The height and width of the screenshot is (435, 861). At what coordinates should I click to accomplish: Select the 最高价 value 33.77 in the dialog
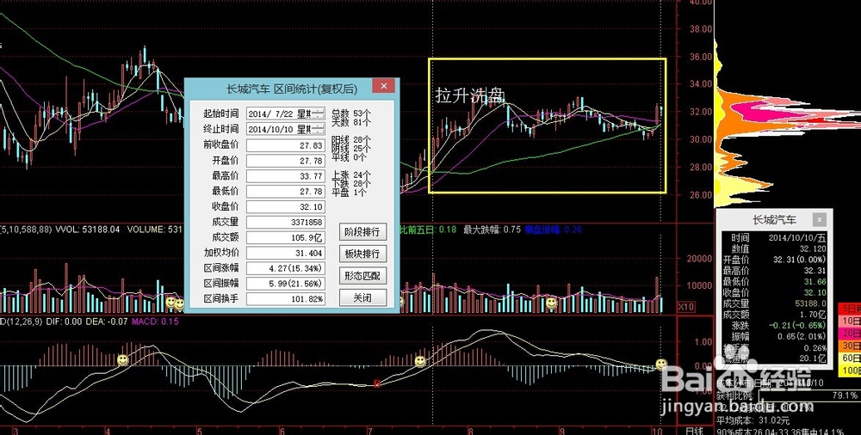click(286, 176)
